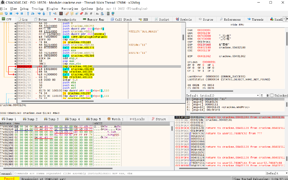Open the Default (stdcall) calling convention dropdown
The width and height of the screenshot is (288, 180).
(222, 96)
